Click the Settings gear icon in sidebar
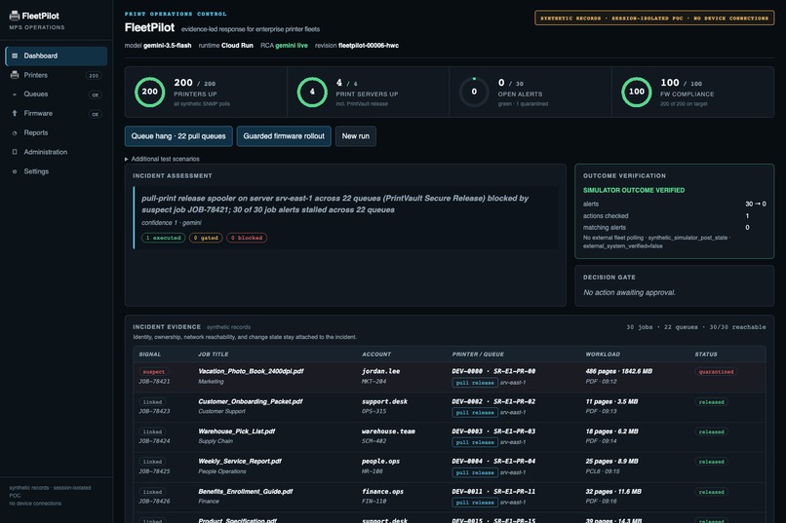 pos(15,171)
